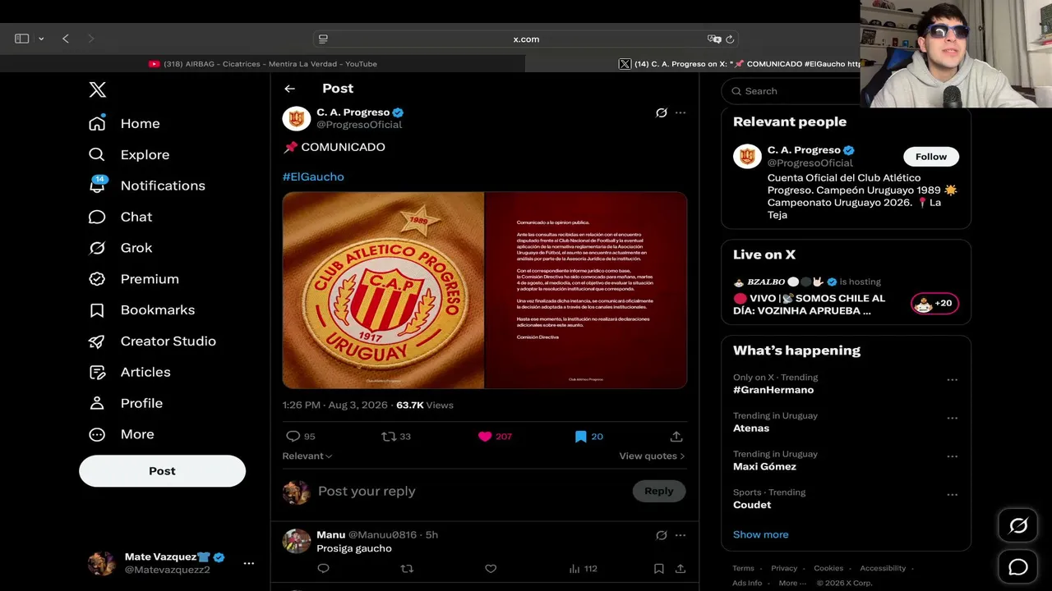Open the Accessibility footer link
Viewport: 1052px width, 591px height.
(x=883, y=568)
